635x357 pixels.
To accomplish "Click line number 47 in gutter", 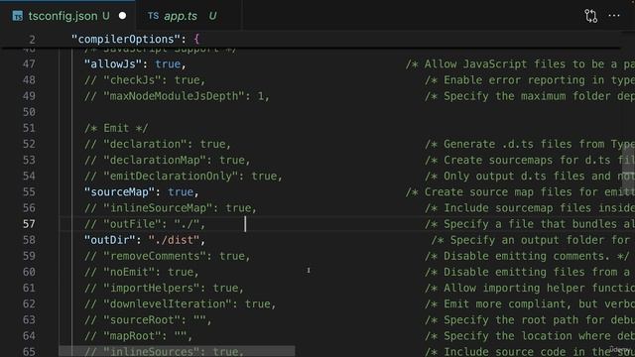I will coord(29,63).
